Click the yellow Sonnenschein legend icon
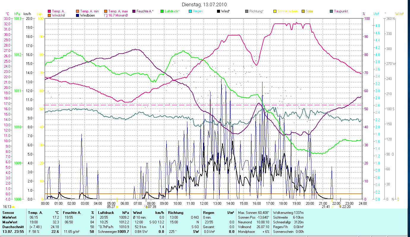This screenshot has height=237, width=410. pyautogui.click(x=275, y=11)
